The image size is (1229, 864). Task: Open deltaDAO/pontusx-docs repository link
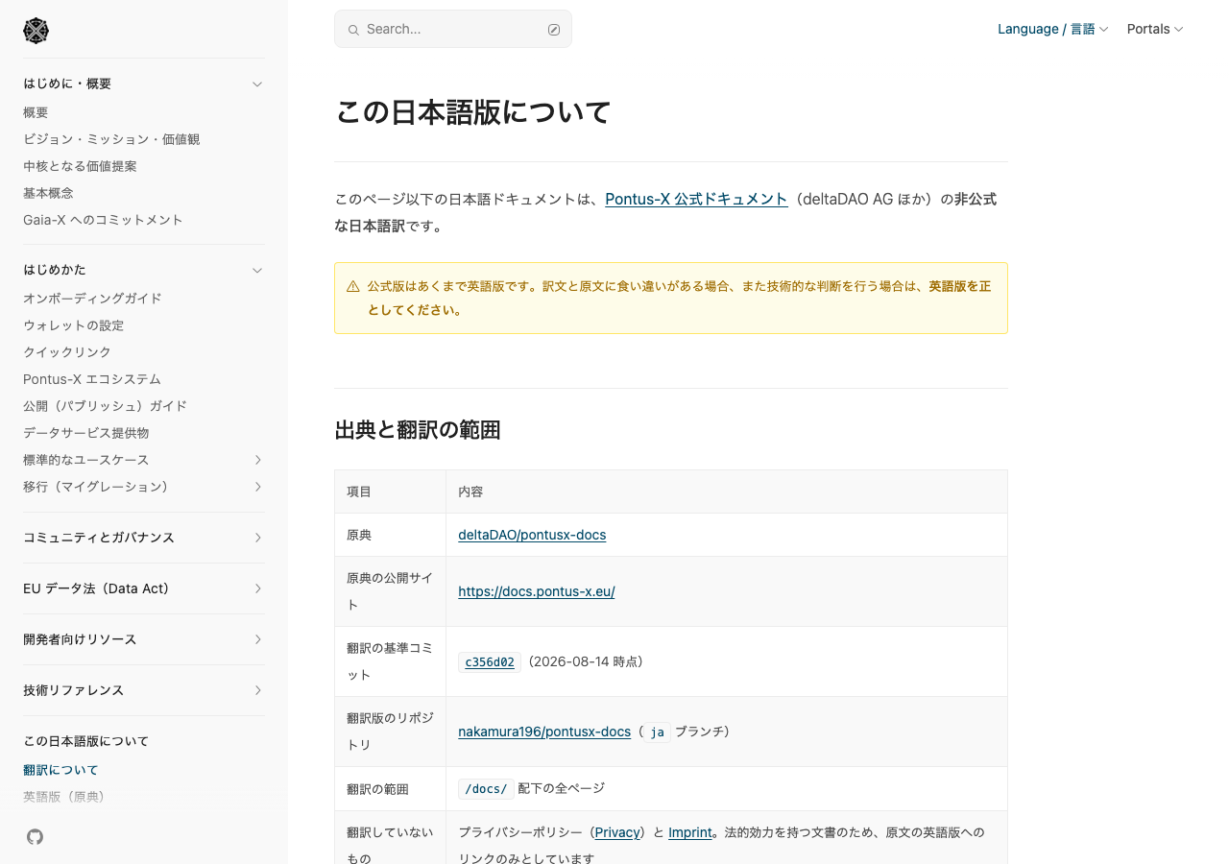point(532,535)
